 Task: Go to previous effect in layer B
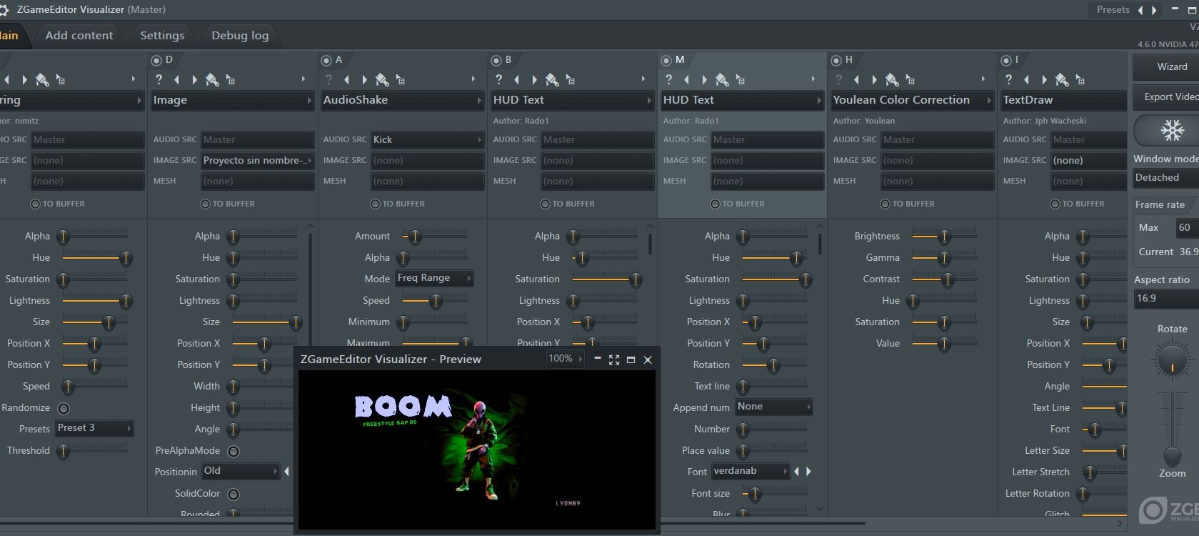point(516,79)
